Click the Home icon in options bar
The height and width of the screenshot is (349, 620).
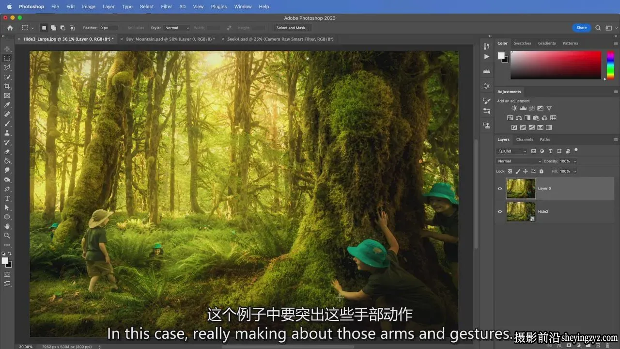click(x=10, y=28)
